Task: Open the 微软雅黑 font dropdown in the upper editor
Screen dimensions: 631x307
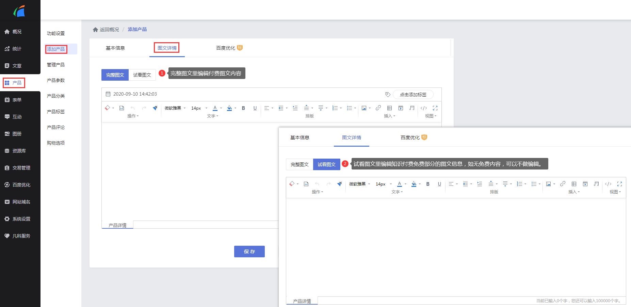Action: [175, 108]
